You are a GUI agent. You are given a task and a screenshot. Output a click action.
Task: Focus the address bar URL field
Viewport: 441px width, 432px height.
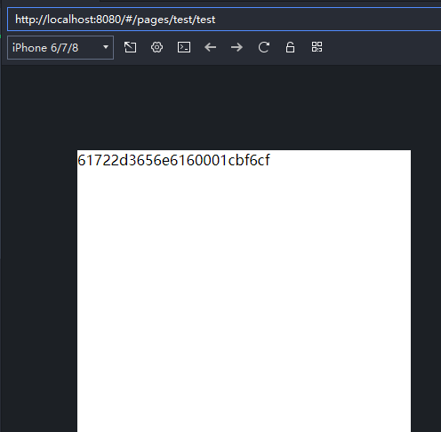(x=224, y=20)
